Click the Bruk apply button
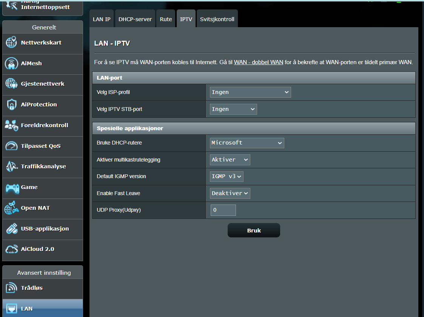Screen dimensions: 424x317 pyautogui.click(x=254, y=230)
